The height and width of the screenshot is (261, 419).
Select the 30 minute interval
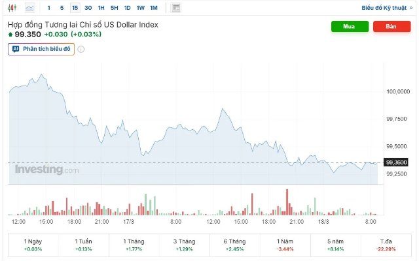coord(88,8)
